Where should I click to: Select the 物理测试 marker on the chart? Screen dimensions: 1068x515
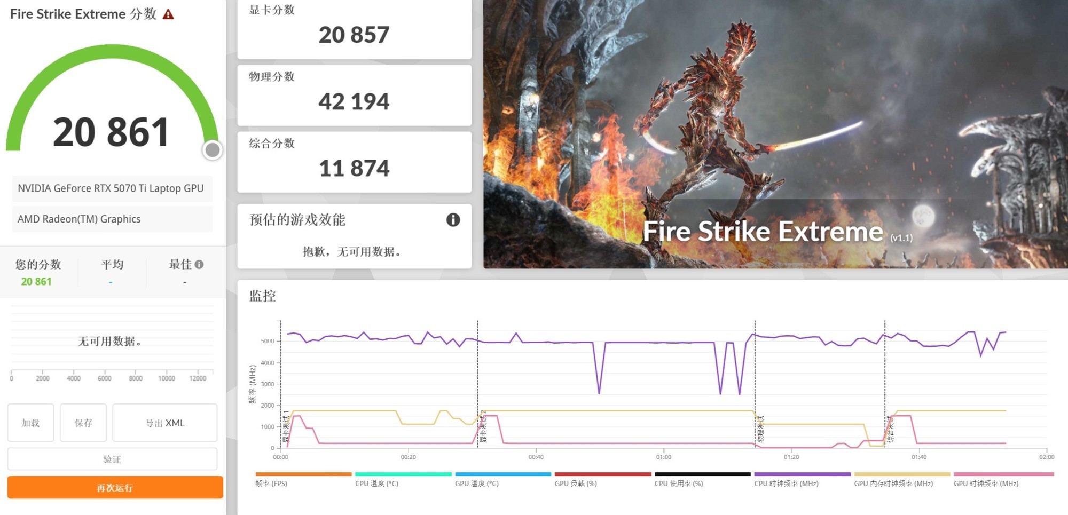point(761,430)
